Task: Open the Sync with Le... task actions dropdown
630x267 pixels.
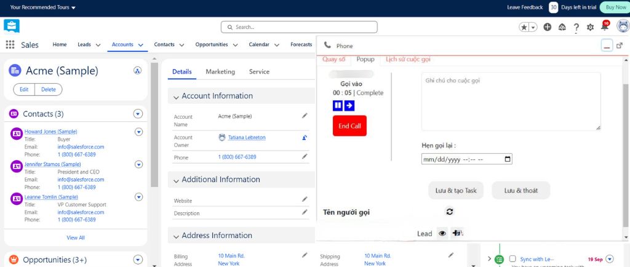Action: click(610, 259)
